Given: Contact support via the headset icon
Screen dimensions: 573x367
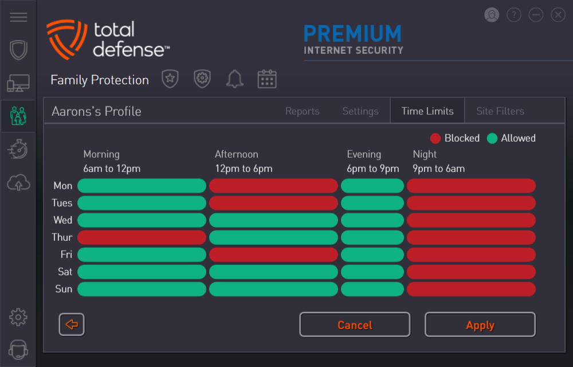Looking at the screenshot, I should tap(18, 350).
